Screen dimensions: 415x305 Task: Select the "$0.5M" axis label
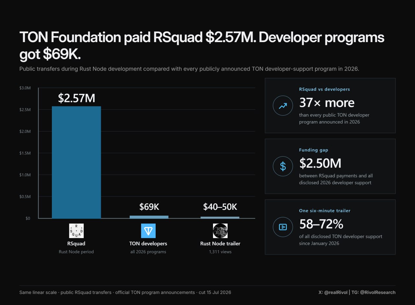(25, 197)
